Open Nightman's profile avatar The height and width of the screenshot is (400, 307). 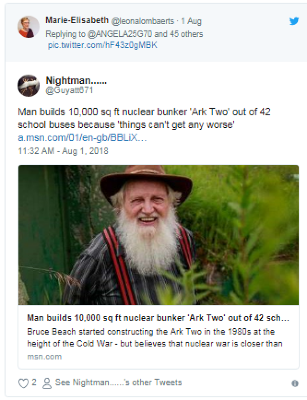pyautogui.click(x=29, y=86)
